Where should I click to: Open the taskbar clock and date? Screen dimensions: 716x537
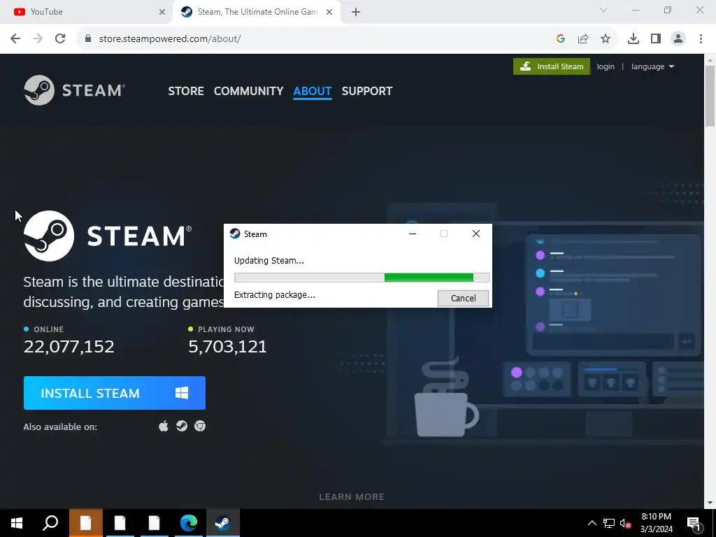(x=656, y=523)
